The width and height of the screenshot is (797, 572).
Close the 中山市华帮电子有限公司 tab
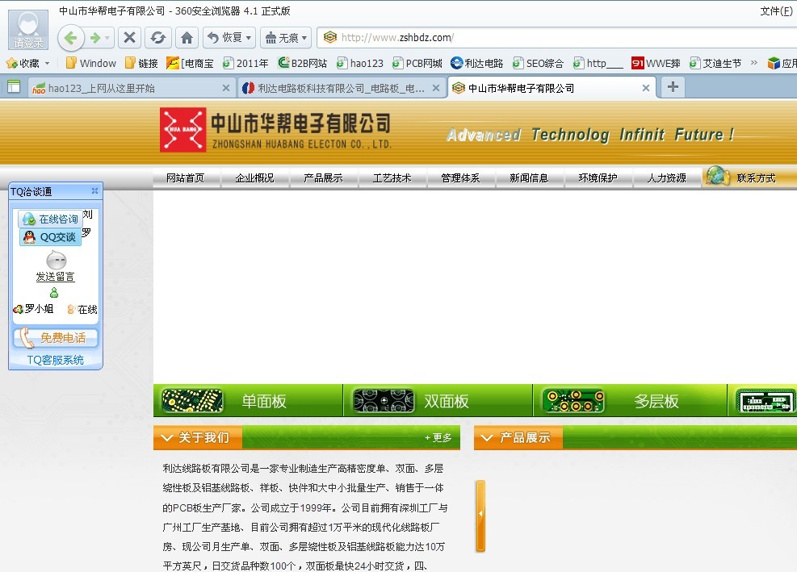[x=645, y=88]
